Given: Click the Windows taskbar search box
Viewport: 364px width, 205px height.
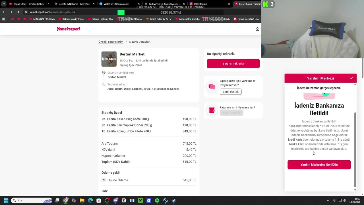Looking at the screenshot, I should point(32,200).
